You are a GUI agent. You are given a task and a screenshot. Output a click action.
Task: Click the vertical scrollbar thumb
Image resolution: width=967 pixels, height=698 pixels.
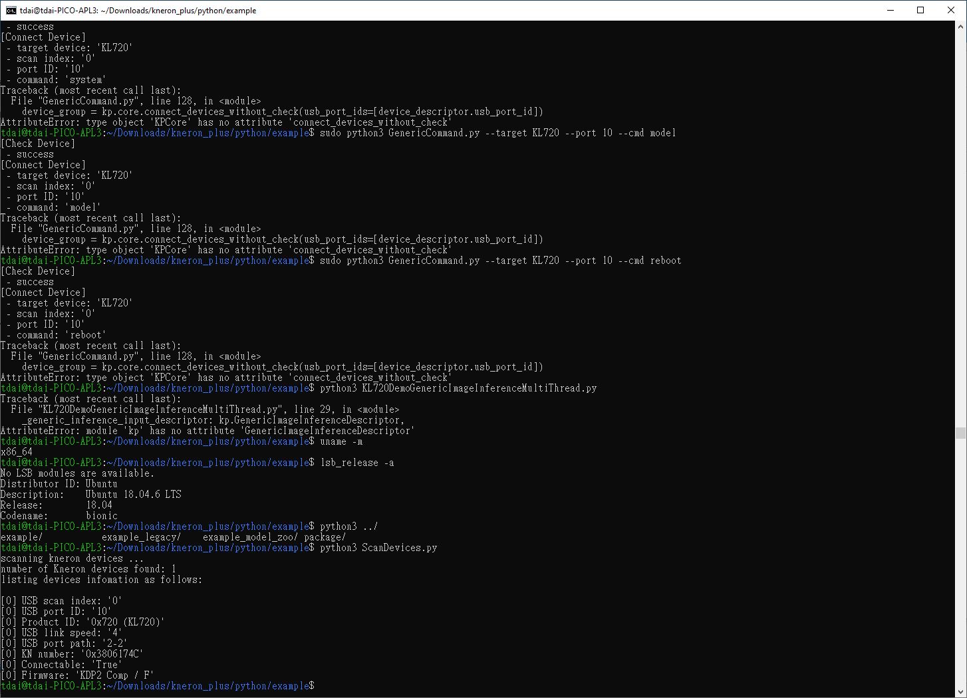pyautogui.click(x=960, y=433)
